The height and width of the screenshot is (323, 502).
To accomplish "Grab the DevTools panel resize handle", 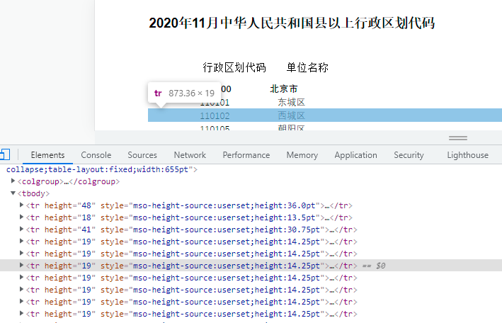I will [458, 138].
